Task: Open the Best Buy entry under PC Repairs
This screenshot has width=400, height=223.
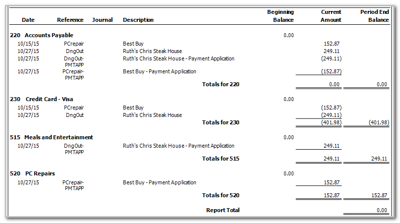Action: [x=159, y=182]
